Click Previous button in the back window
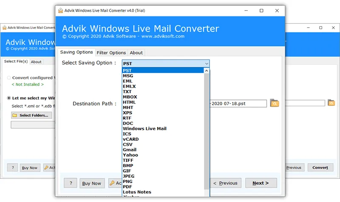Screen dimensions: 340x202 (x=295, y=168)
